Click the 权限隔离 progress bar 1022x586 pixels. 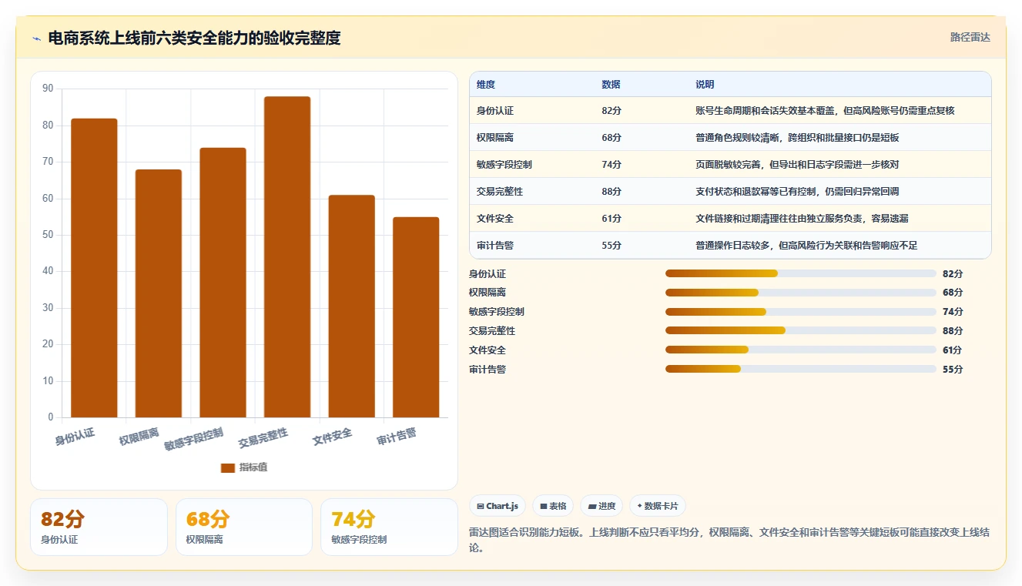801,293
